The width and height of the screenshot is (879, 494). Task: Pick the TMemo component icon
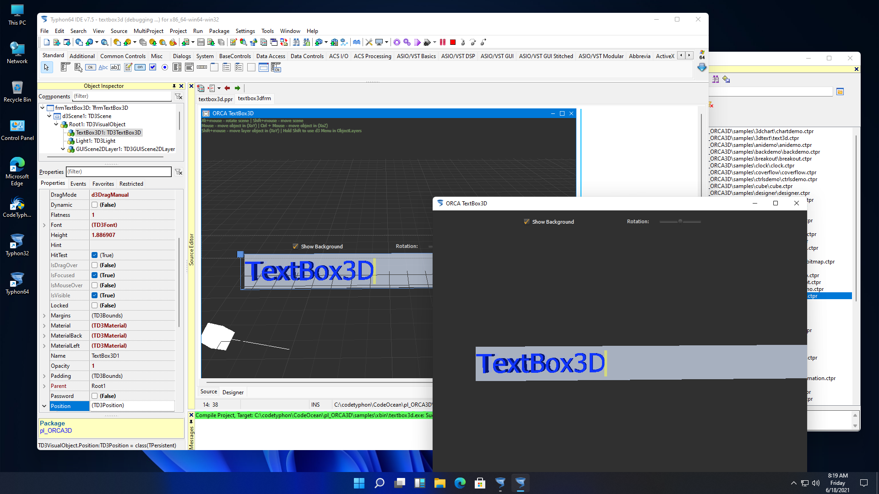click(x=128, y=68)
